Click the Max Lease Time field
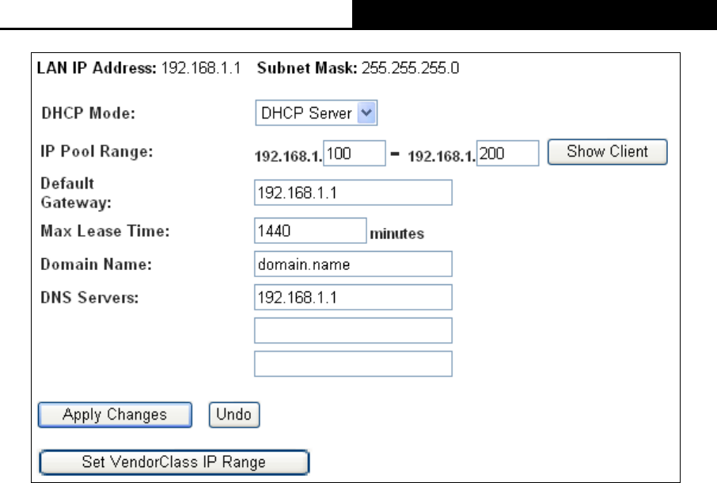The width and height of the screenshot is (717, 483). pyautogui.click(x=310, y=230)
